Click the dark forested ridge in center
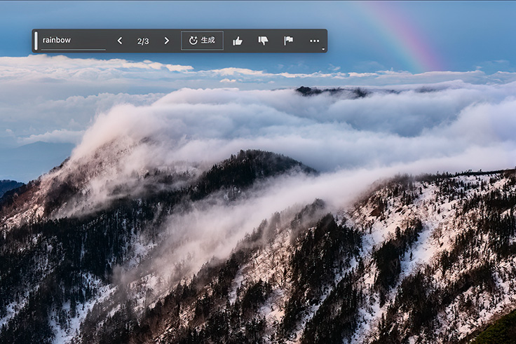The width and height of the screenshot is (516, 344). tap(252, 167)
